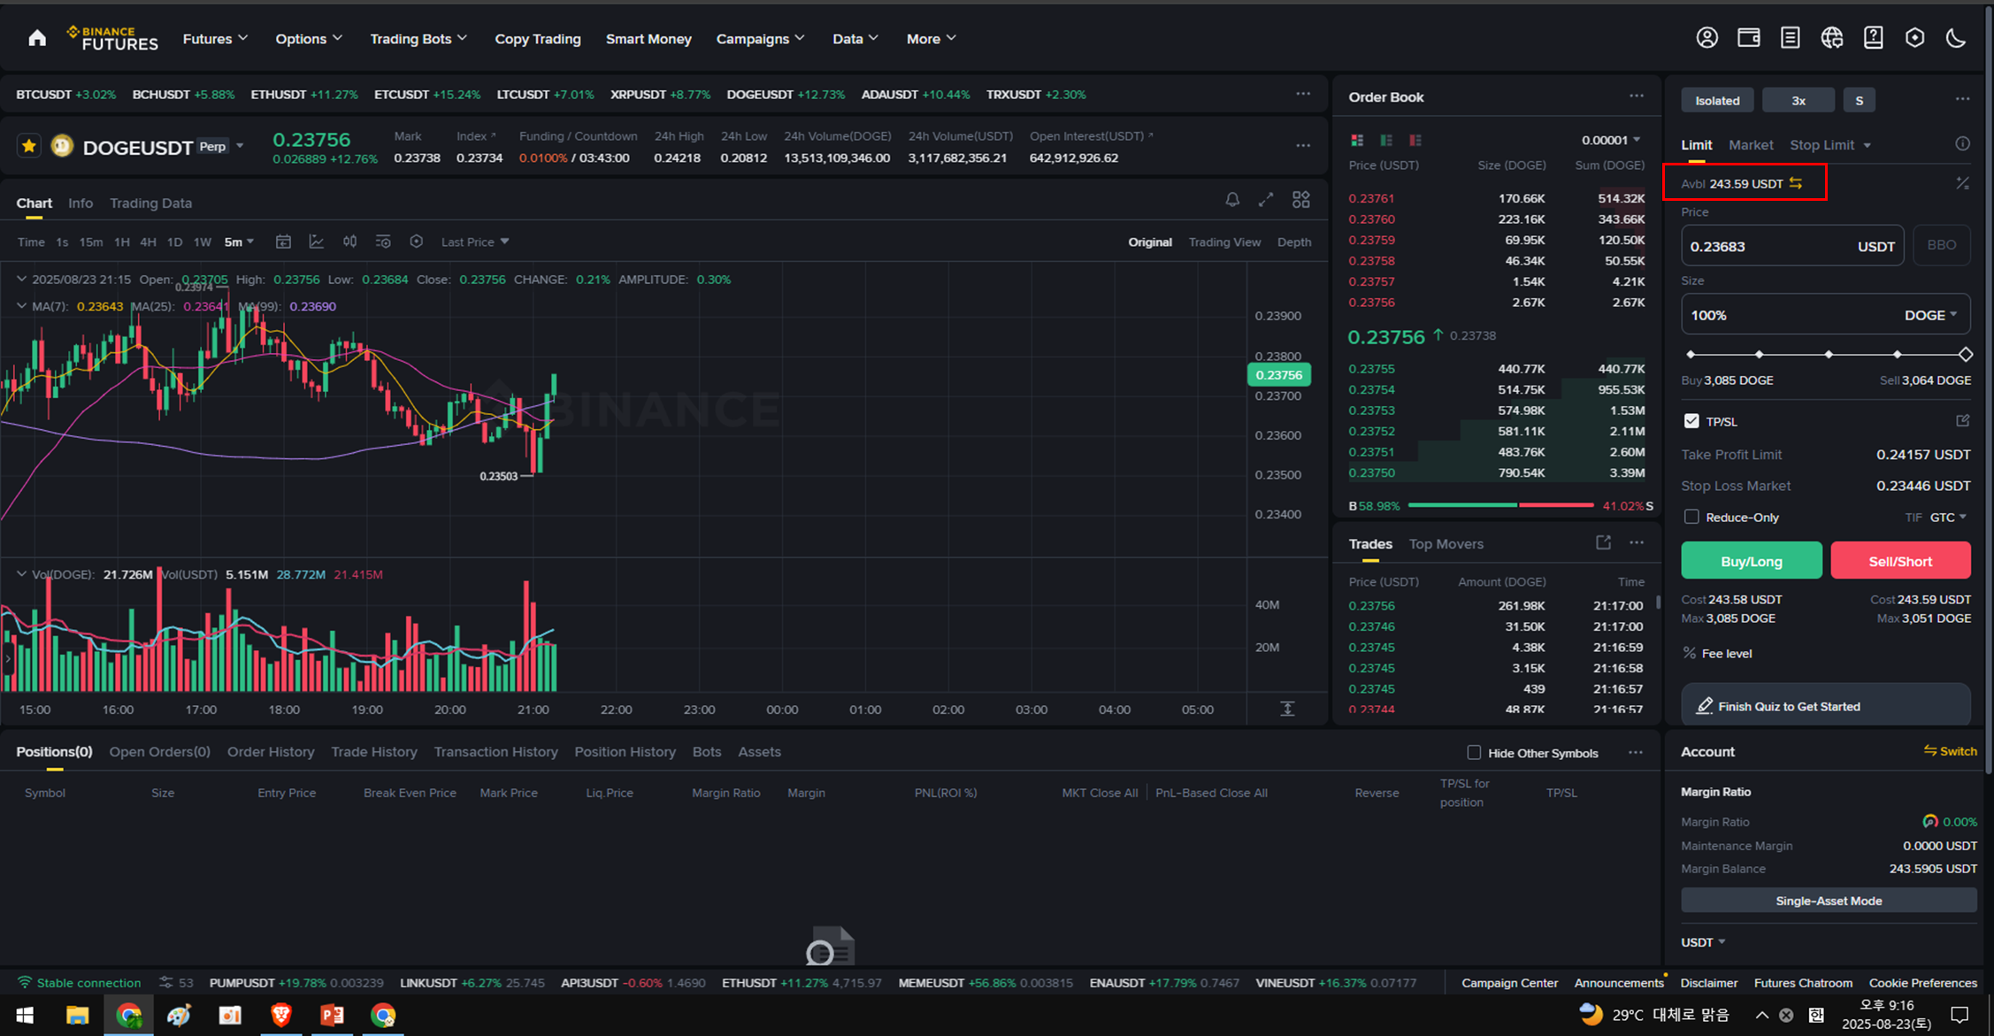The width and height of the screenshot is (1994, 1036).
Task: Open the Order History tab
Action: tap(271, 752)
